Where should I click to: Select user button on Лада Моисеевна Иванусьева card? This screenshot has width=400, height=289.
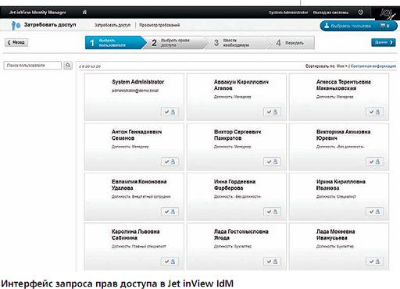click(374, 262)
